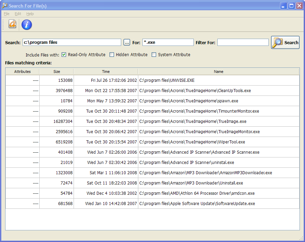Open the Help menu
This screenshot has width=305, height=242.
tap(30, 14)
